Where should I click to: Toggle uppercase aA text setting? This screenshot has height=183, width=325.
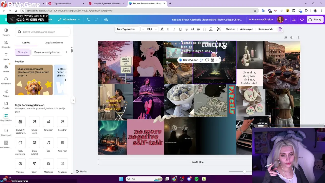click(x=192, y=29)
